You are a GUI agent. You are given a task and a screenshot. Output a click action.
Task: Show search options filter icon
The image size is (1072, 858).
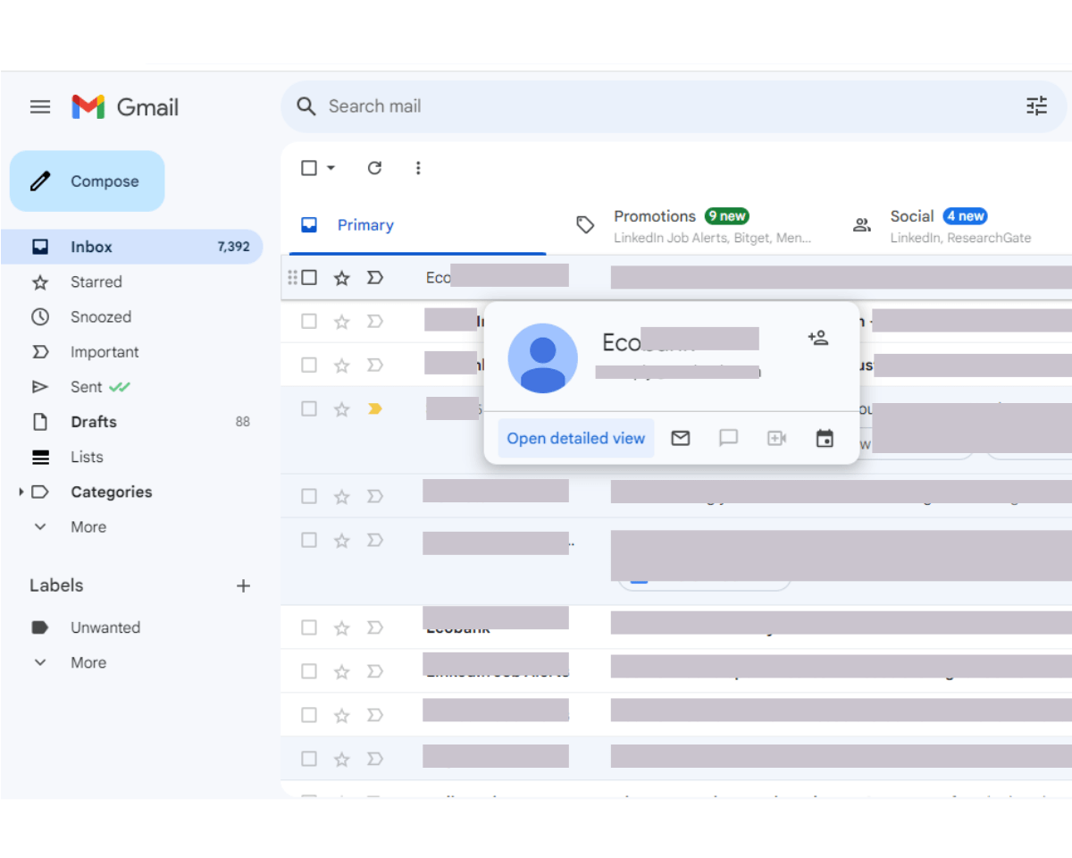1036,106
